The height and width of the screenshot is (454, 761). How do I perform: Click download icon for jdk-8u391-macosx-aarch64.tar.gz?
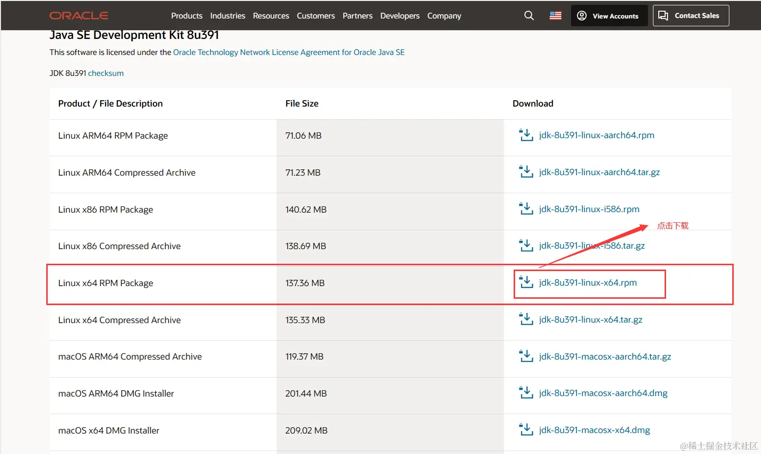pyautogui.click(x=526, y=357)
